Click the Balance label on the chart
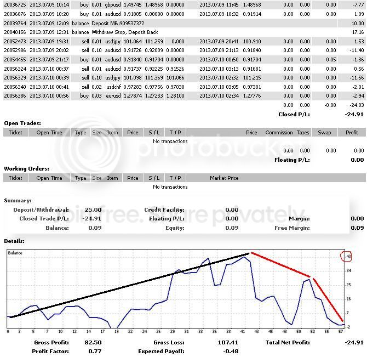Screen dimensions: 367x357 [x=15, y=253]
